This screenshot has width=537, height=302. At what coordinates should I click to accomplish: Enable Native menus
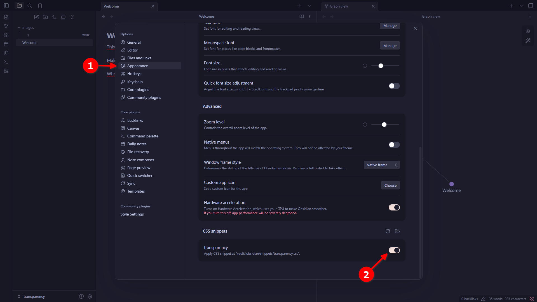(x=394, y=145)
